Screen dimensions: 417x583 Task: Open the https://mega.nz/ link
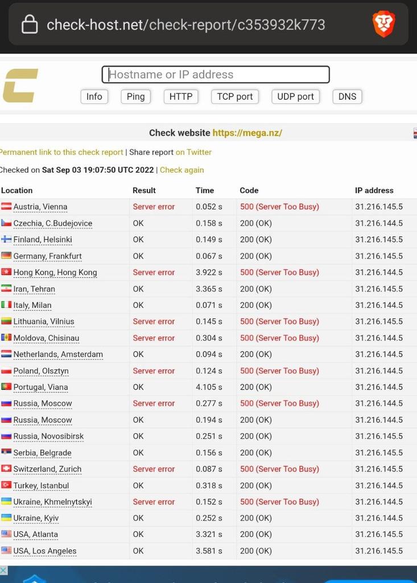[247, 133]
